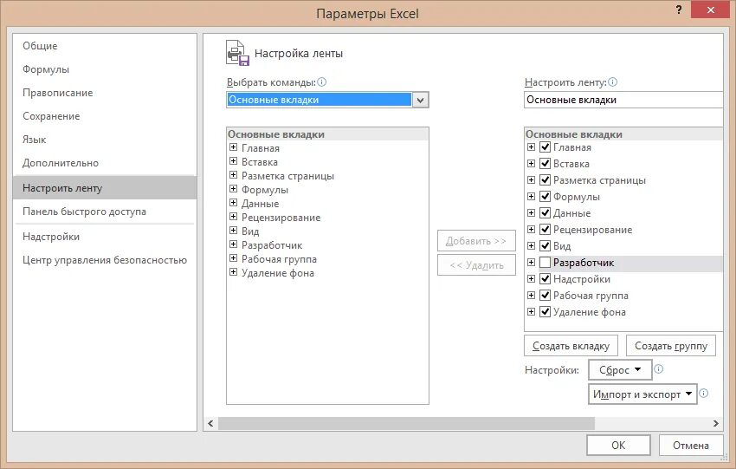
Task: Expand Формулы in the left commands list
Action: (x=233, y=189)
